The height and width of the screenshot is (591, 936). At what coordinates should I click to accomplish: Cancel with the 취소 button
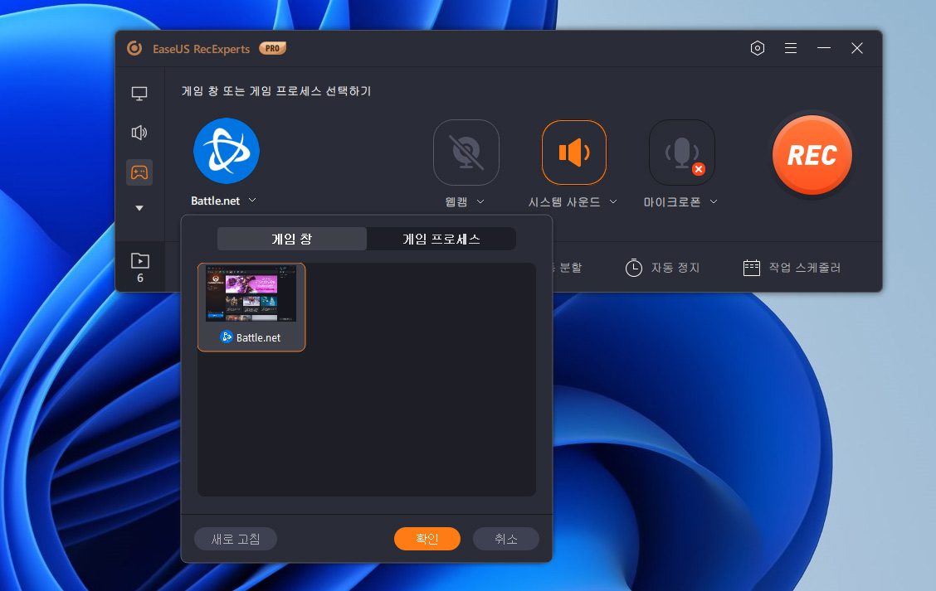[x=505, y=539]
